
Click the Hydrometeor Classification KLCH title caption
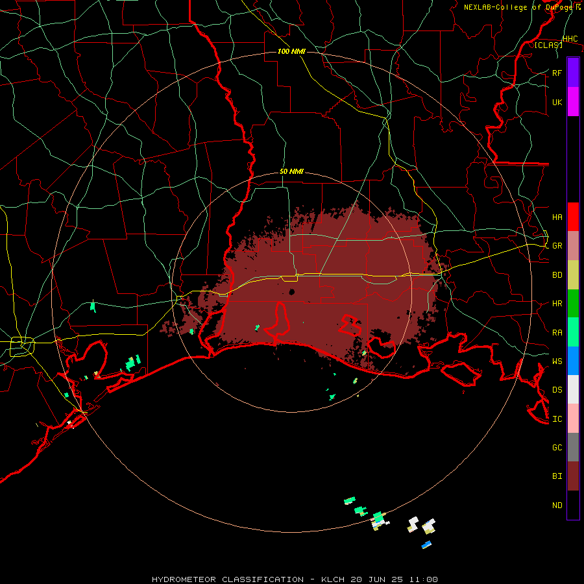click(x=295, y=579)
